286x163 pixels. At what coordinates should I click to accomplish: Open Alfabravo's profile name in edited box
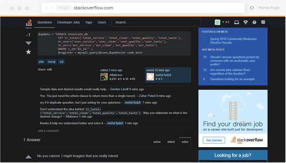point(116,75)
